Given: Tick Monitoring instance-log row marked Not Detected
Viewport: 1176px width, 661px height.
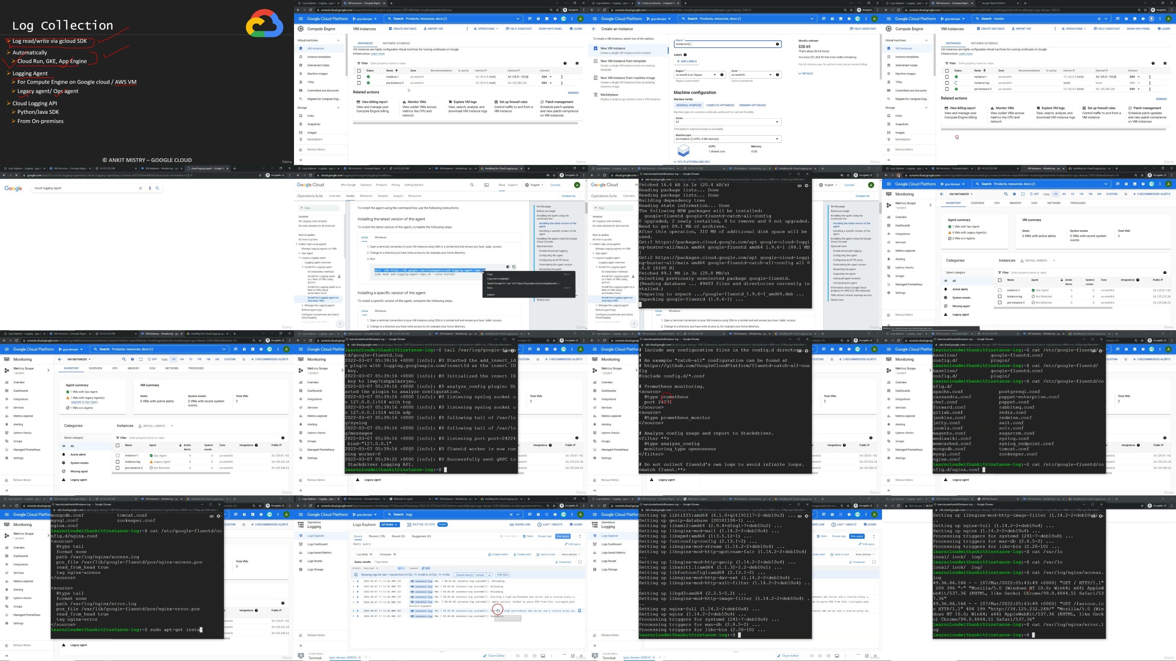Looking at the screenshot, I should 1000,296.
